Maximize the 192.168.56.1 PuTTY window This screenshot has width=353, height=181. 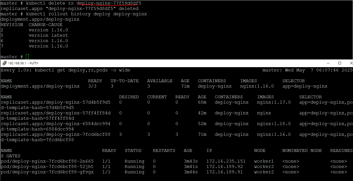coord(340,63)
